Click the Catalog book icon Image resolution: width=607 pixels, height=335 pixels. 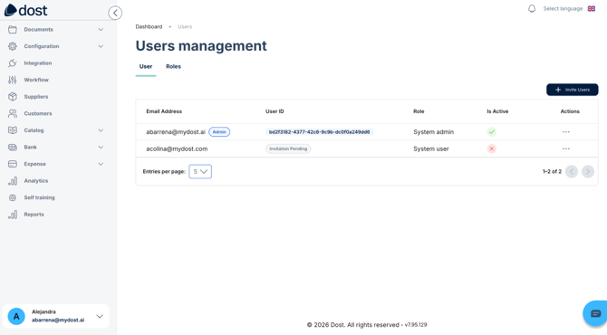point(13,130)
